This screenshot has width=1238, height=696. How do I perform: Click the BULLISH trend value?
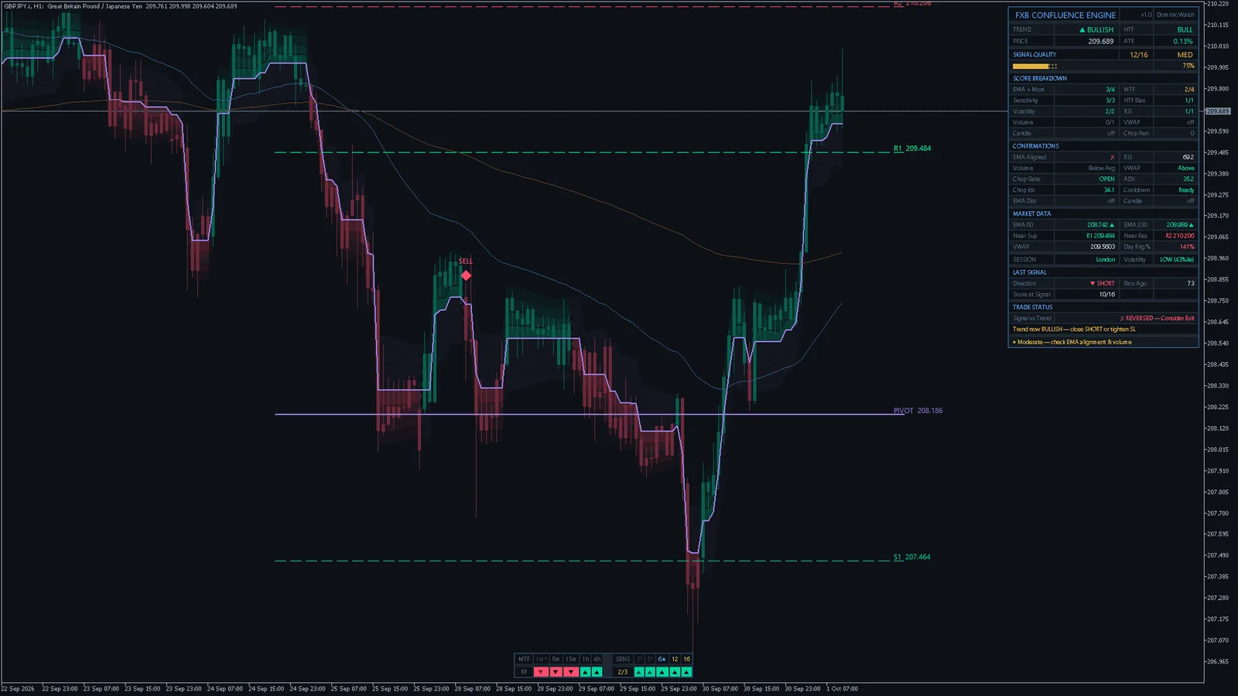pos(1096,29)
